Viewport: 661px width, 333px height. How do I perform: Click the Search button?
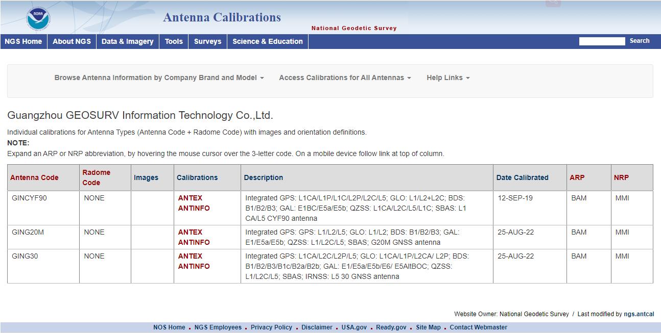click(x=640, y=41)
